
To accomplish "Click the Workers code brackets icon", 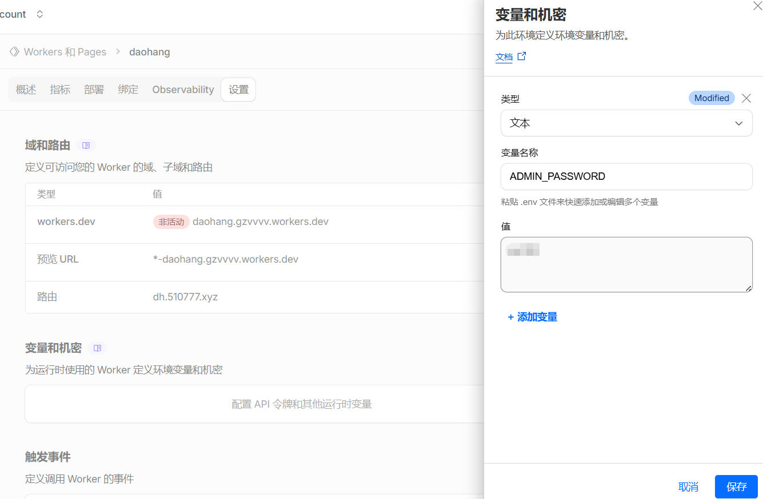I will 14,52.
